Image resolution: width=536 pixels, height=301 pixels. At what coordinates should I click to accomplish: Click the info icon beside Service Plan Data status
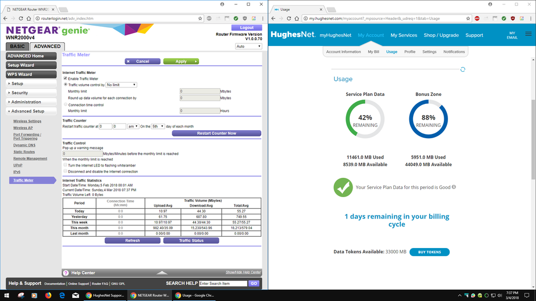(454, 187)
